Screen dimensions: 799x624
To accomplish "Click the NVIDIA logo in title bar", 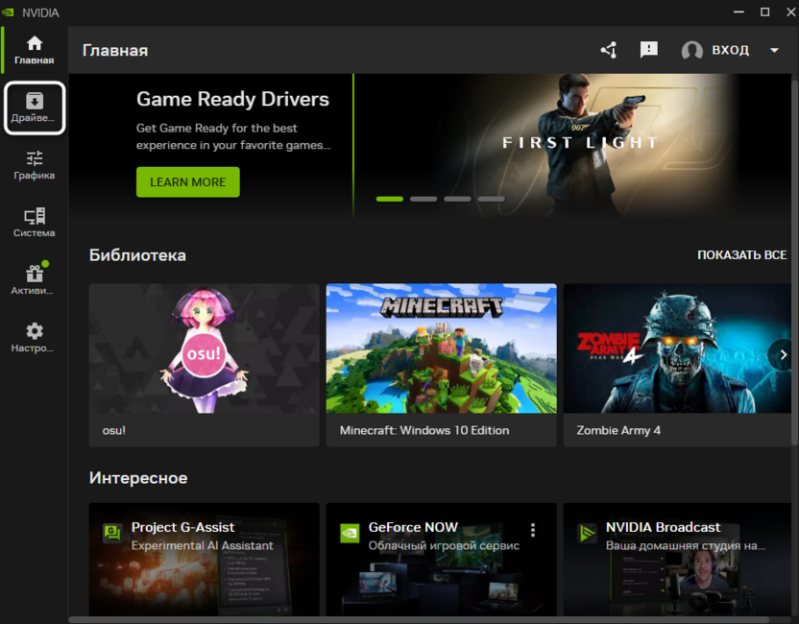I will click(x=8, y=12).
